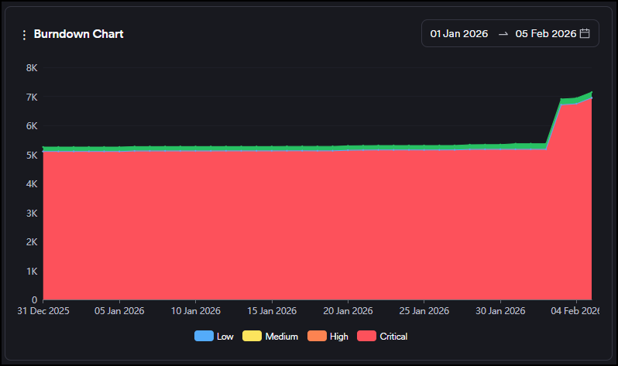Viewport: 618px width, 366px height.
Task: Click the orange High legend swatch
Action: 318,337
